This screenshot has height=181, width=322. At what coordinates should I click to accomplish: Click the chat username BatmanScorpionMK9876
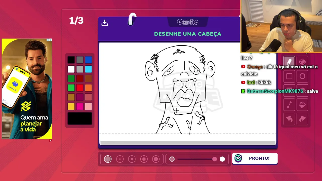pyautogui.click(x=275, y=91)
